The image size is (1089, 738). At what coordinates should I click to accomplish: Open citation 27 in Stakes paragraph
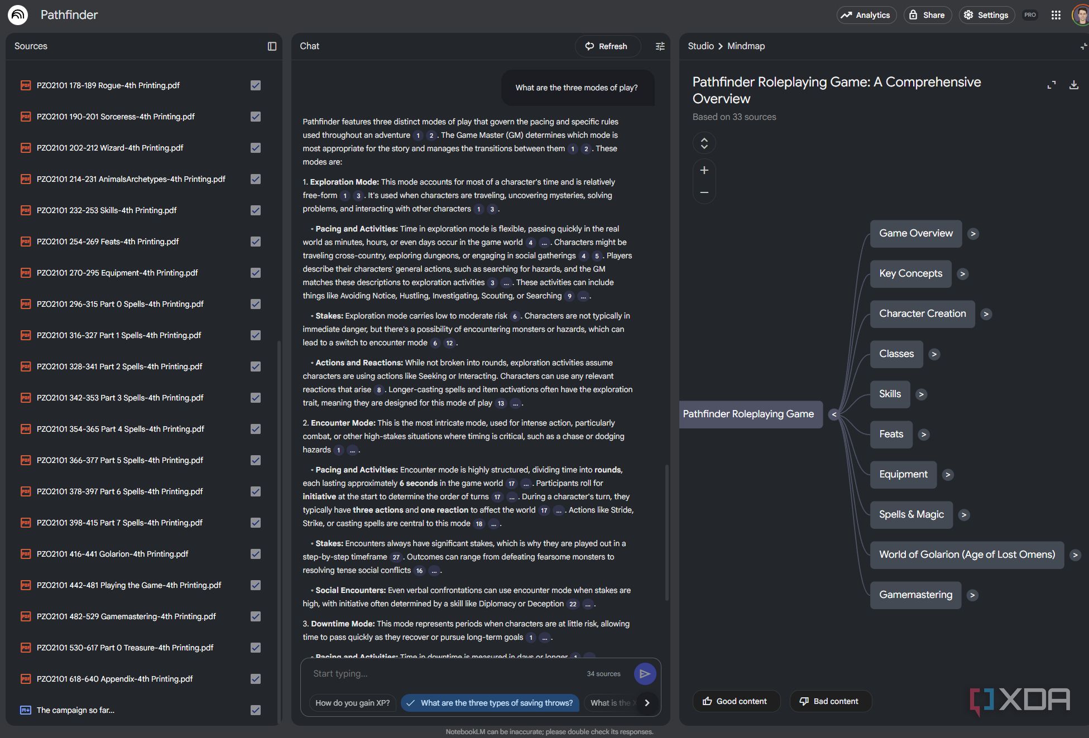pos(396,557)
